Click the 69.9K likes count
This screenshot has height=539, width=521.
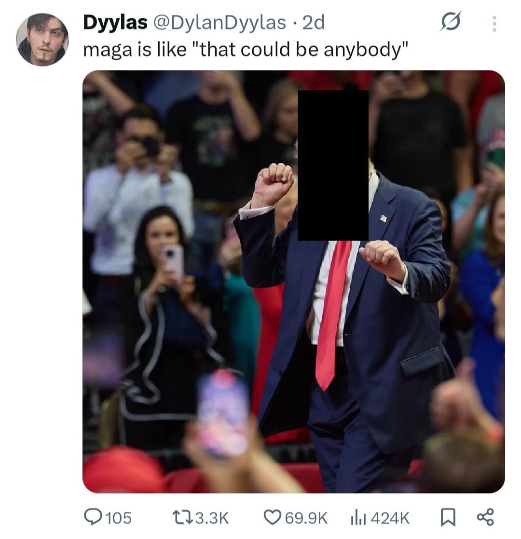click(306, 518)
